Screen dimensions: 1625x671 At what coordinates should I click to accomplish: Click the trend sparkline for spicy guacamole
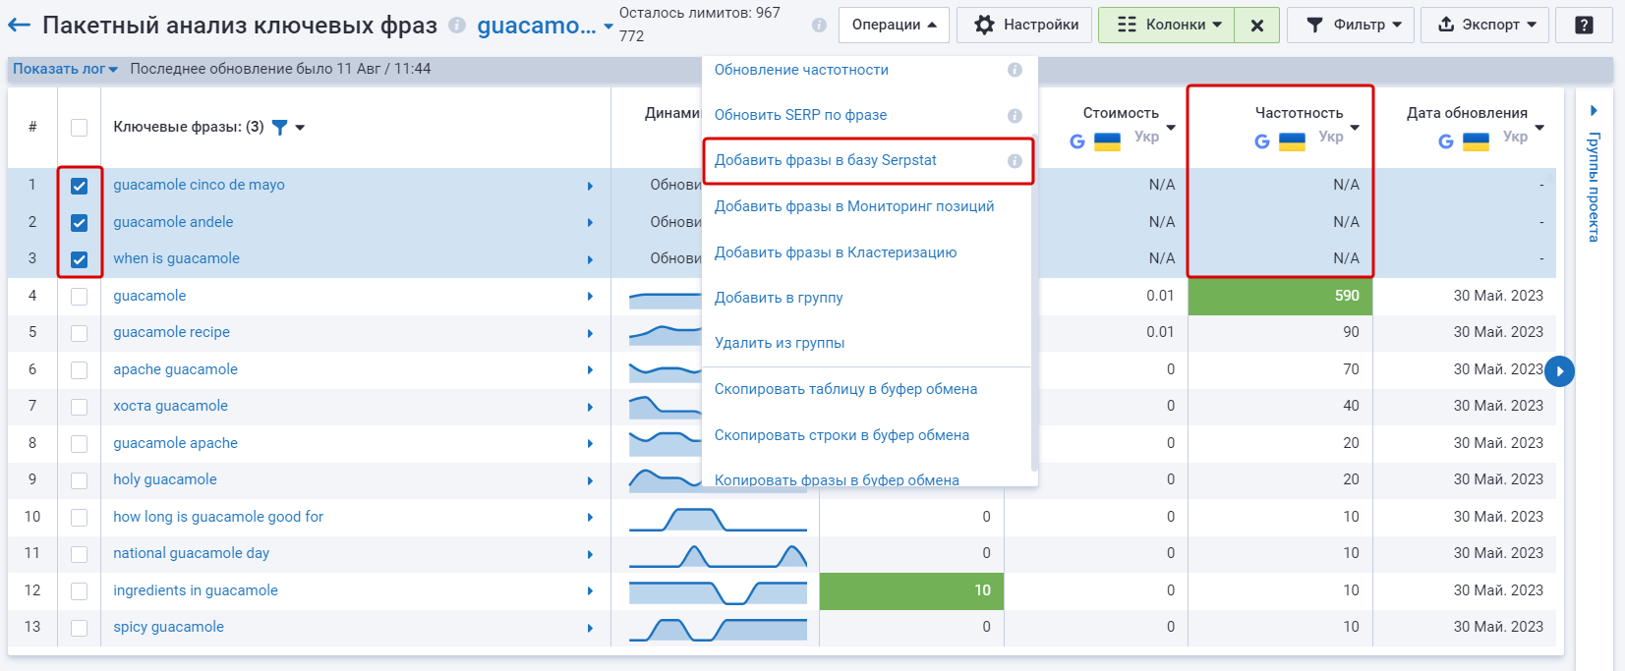tap(718, 629)
